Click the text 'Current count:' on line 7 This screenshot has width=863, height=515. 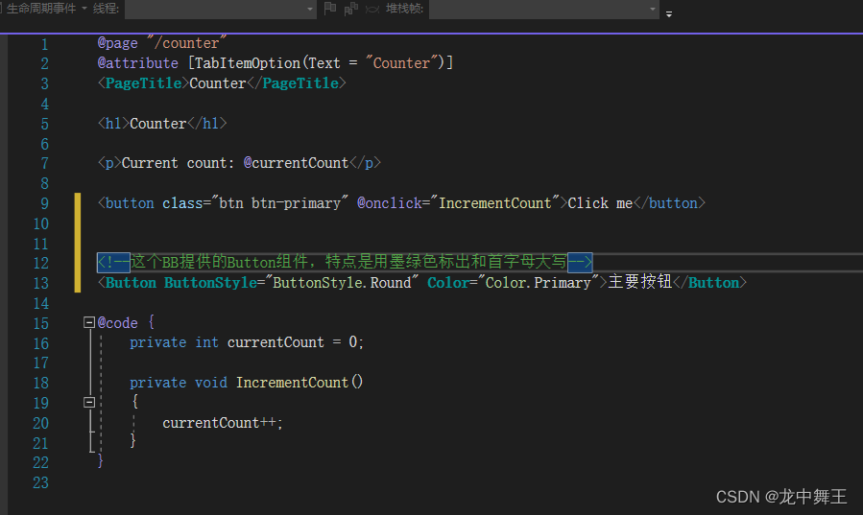click(x=178, y=163)
